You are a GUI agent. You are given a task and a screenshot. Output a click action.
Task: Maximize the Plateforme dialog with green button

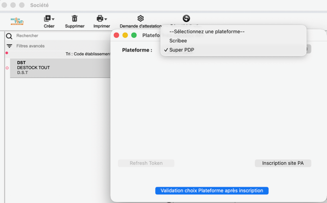[x=134, y=35]
